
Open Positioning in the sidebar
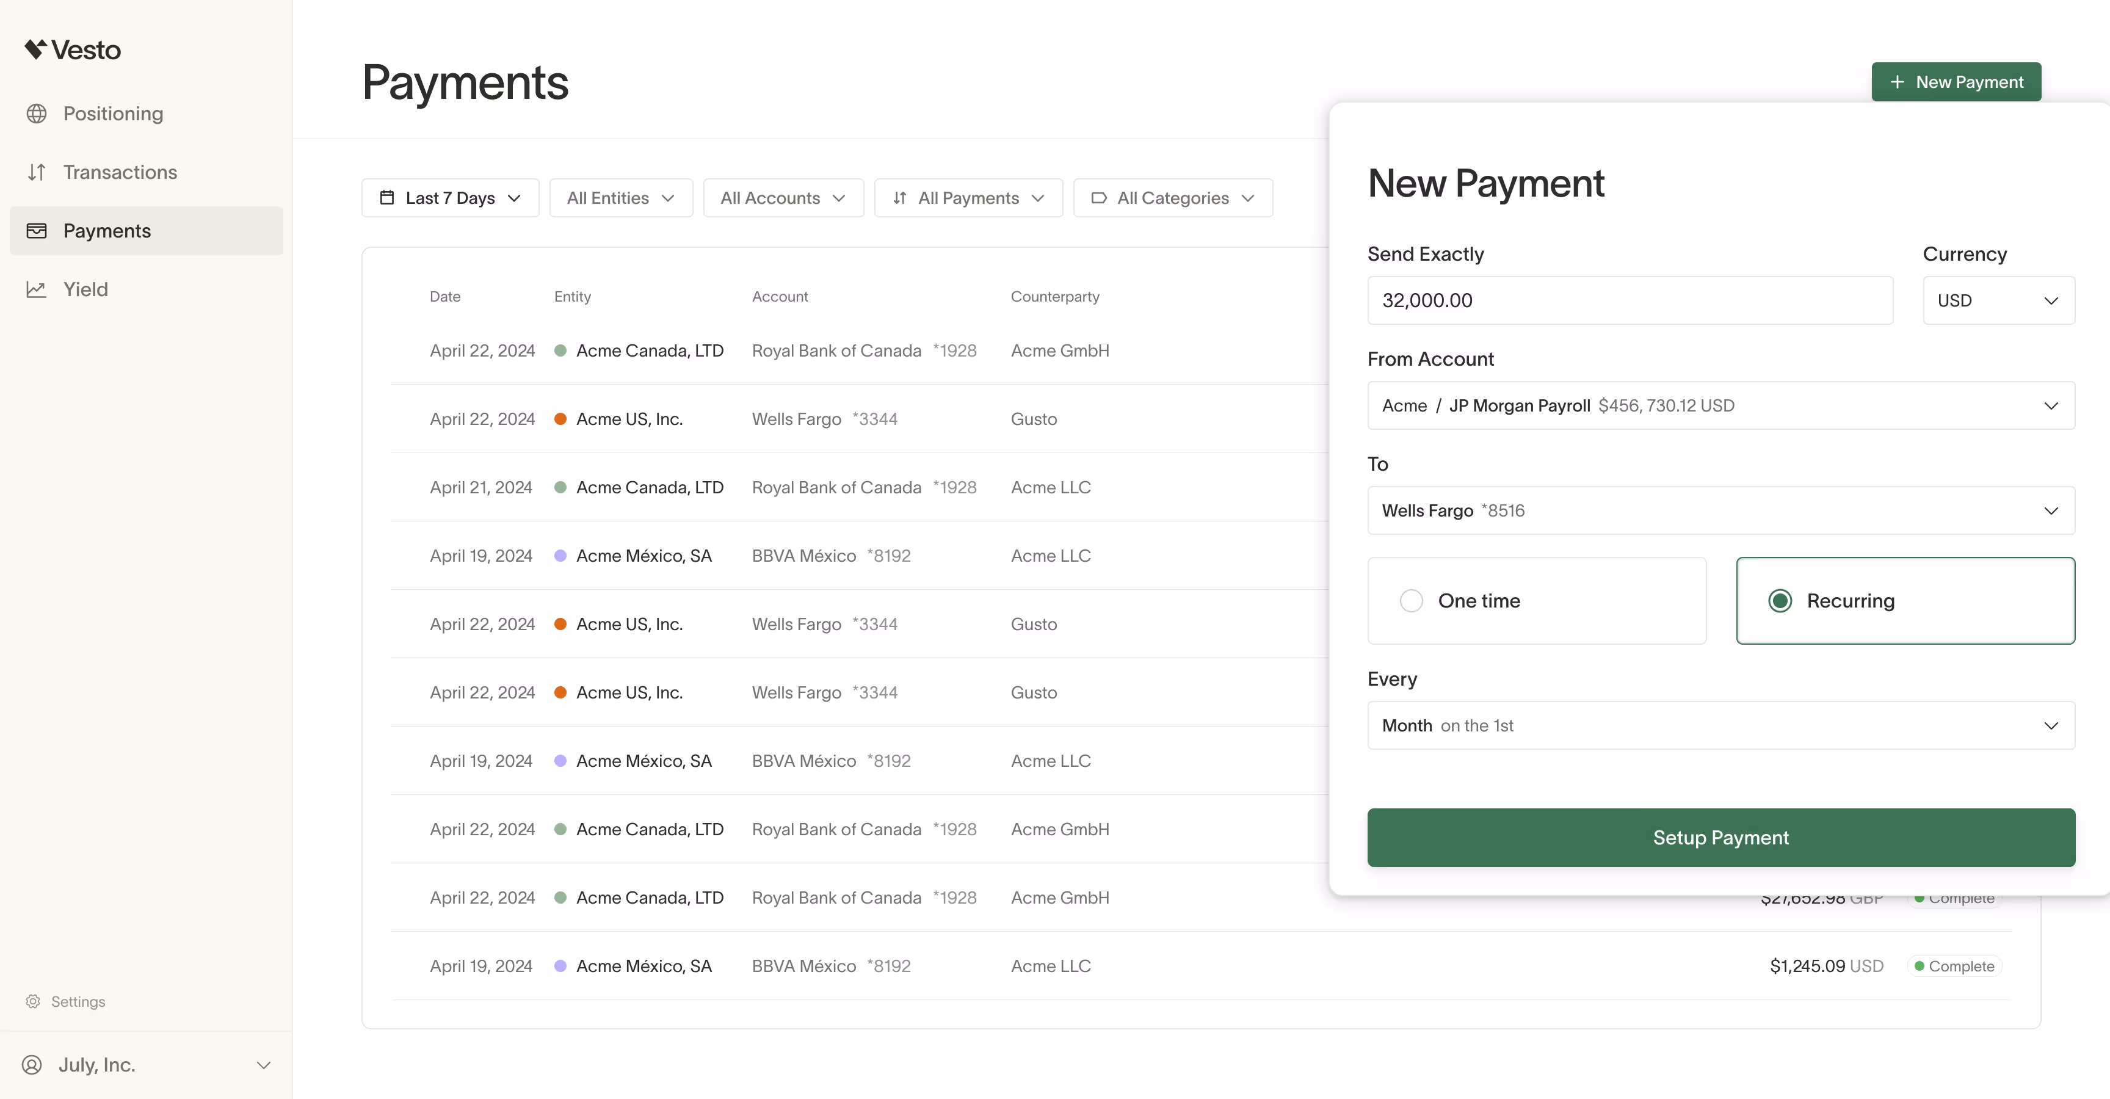coord(146,113)
